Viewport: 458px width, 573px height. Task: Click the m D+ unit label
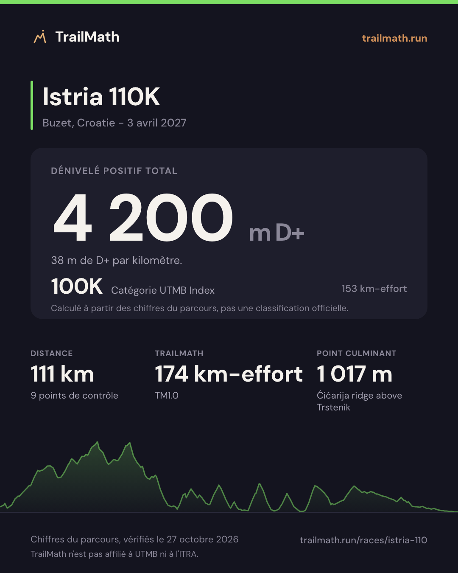point(276,233)
